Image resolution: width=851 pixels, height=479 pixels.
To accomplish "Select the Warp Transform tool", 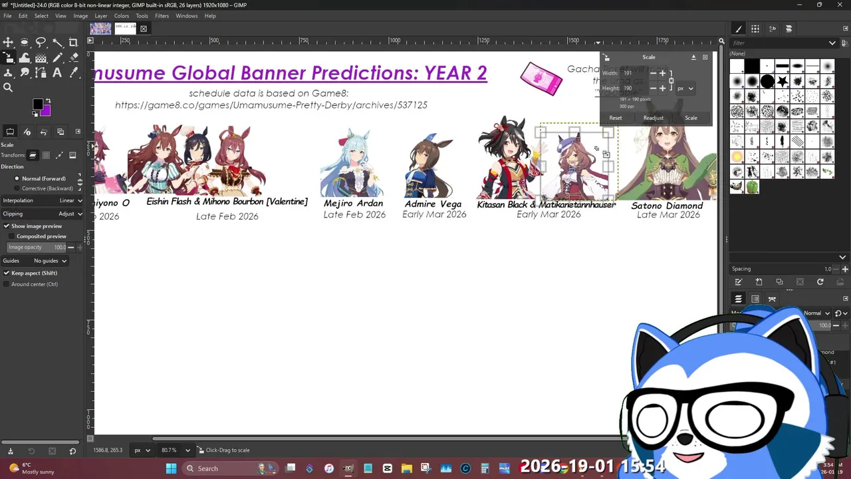I will (x=25, y=58).
